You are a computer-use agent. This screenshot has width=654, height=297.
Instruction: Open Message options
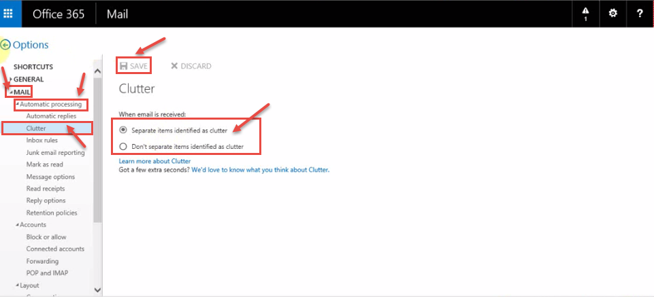(50, 177)
